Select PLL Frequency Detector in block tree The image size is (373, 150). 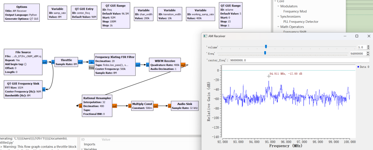pos(301,22)
